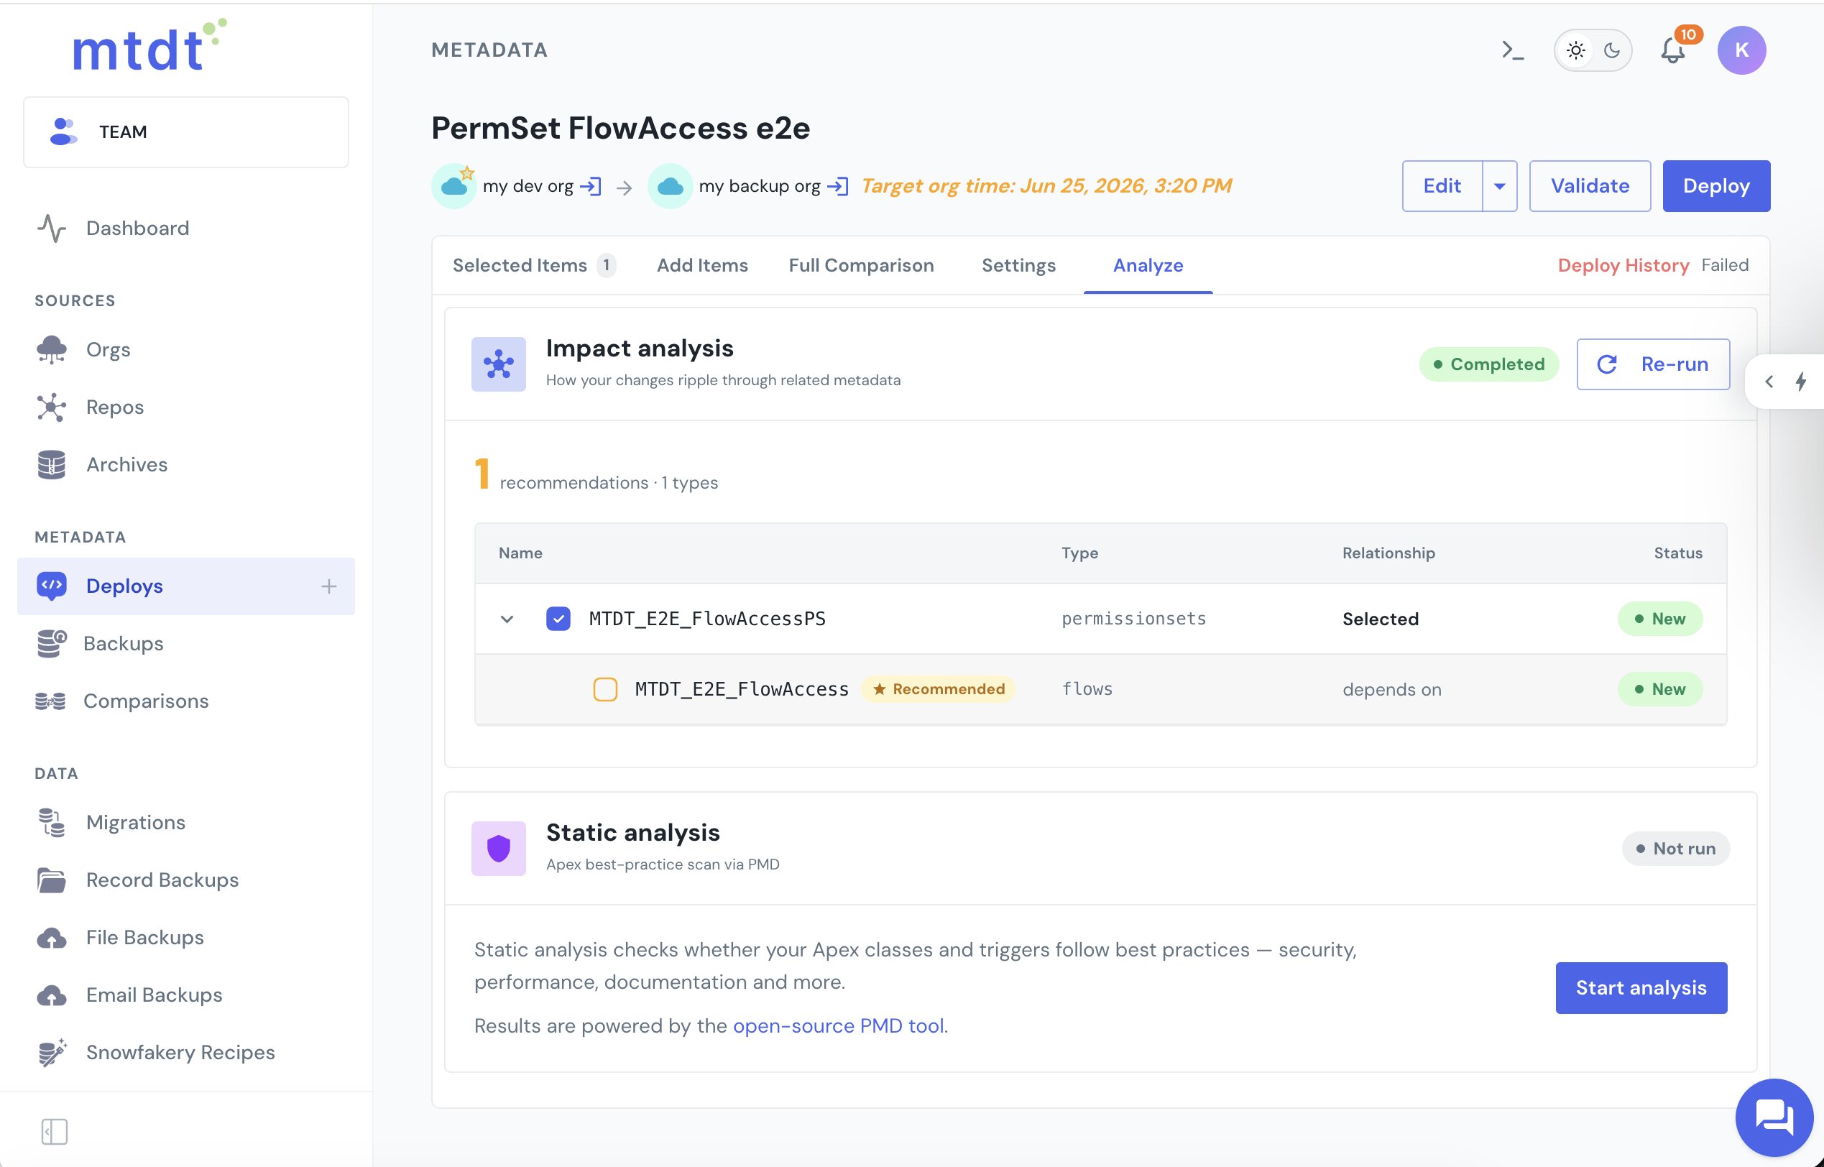The width and height of the screenshot is (1824, 1167).
Task: Click the user avatar K
Action: point(1741,50)
